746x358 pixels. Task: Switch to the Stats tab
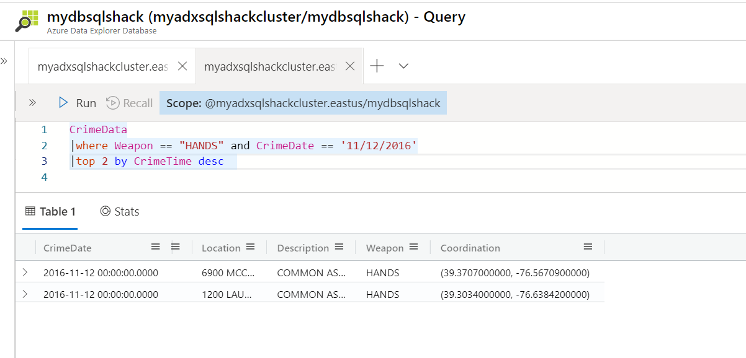[120, 212]
